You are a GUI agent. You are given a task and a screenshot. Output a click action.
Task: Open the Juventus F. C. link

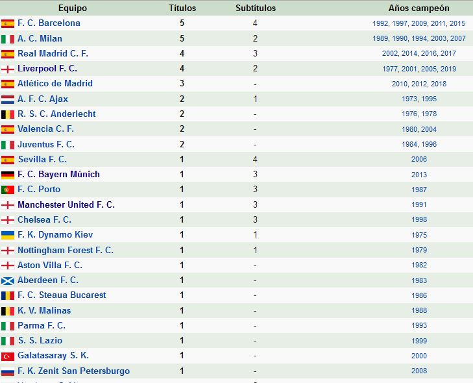(46, 144)
